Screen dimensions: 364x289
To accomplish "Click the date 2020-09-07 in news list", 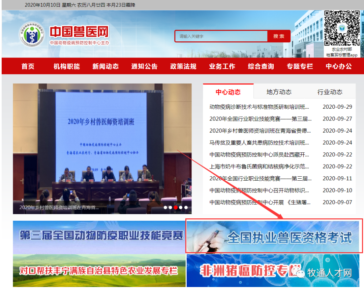I will 337,202.
